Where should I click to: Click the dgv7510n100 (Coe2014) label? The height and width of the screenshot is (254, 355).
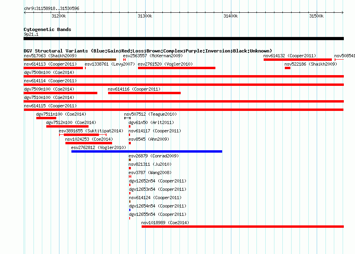(49, 97)
